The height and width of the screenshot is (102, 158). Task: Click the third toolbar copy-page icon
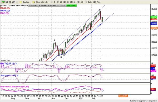pos(10,2)
